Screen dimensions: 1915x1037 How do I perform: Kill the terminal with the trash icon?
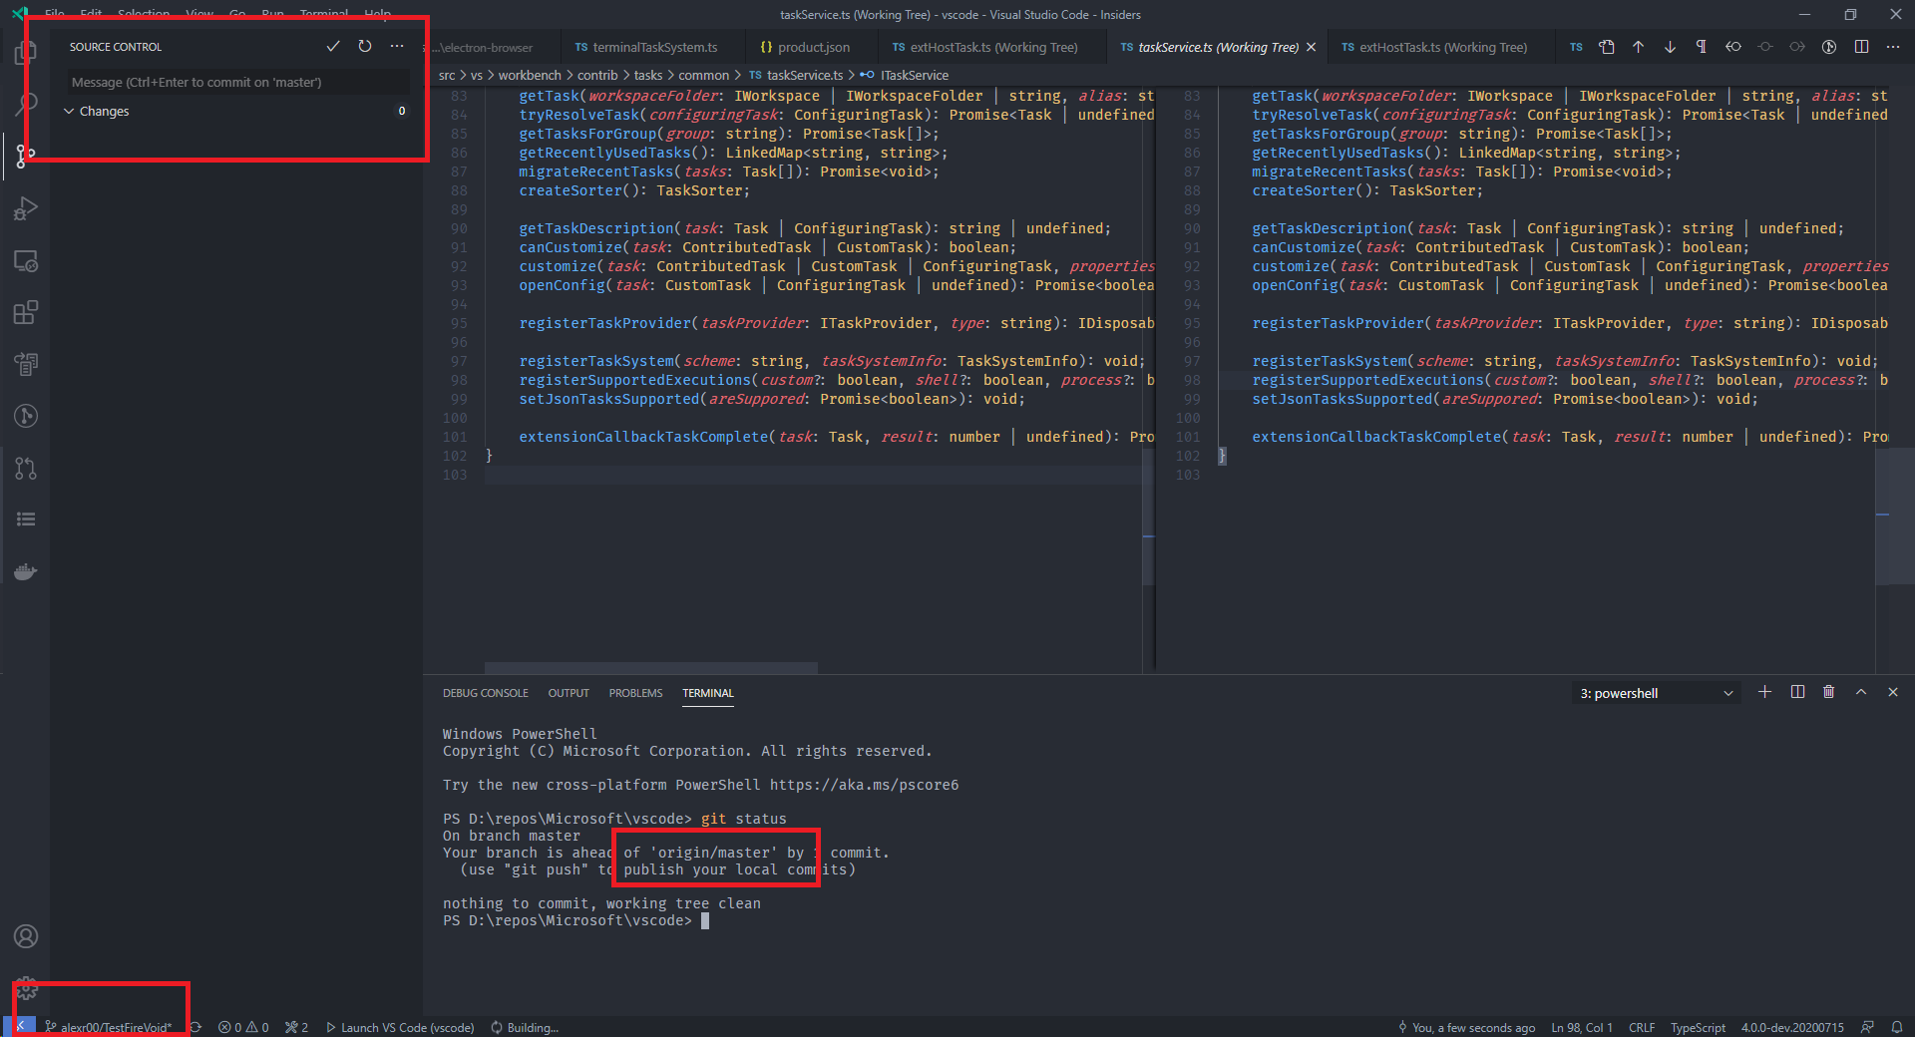(x=1828, y=692)
